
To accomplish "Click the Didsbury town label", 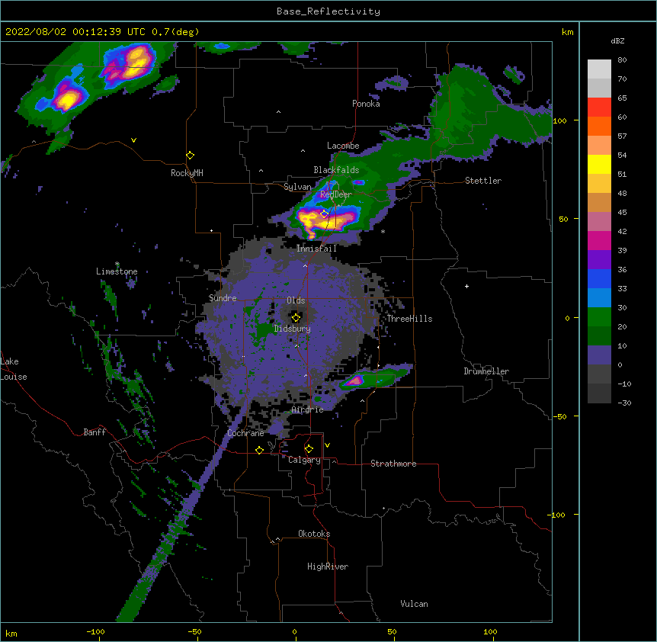I will (x=292, y=329).
